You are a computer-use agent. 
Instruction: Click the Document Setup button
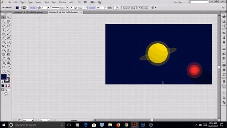point(129,8)
